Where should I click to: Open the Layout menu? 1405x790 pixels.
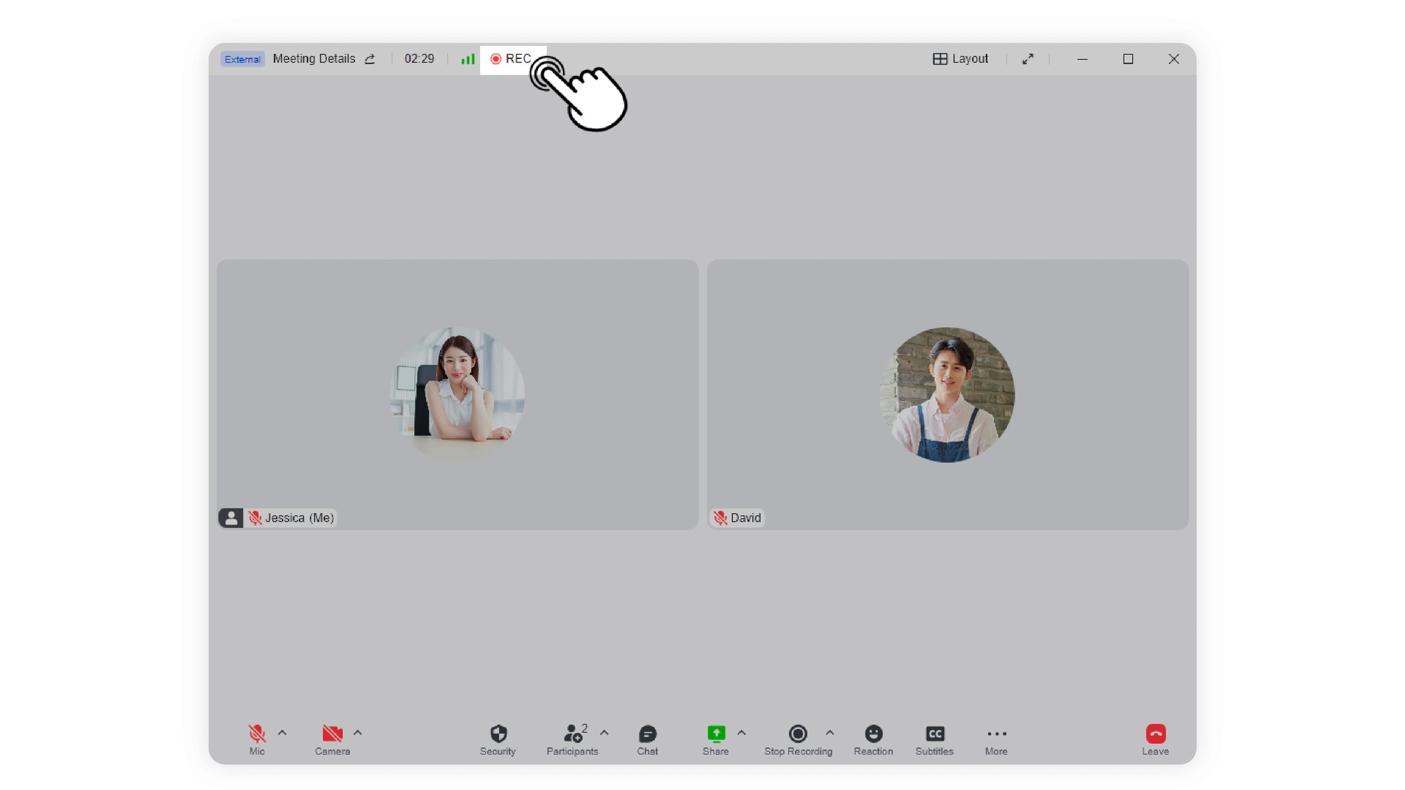pos(960,59)
